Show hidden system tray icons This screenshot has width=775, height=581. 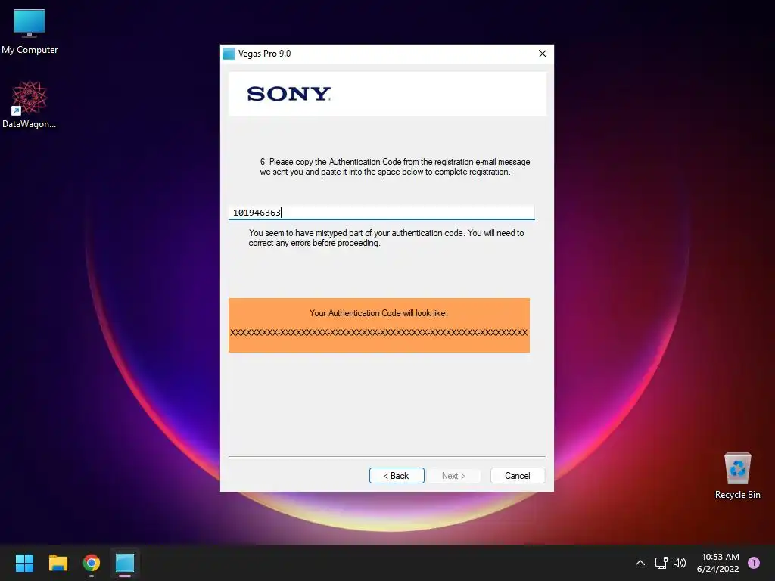click(x=640, y=563)
